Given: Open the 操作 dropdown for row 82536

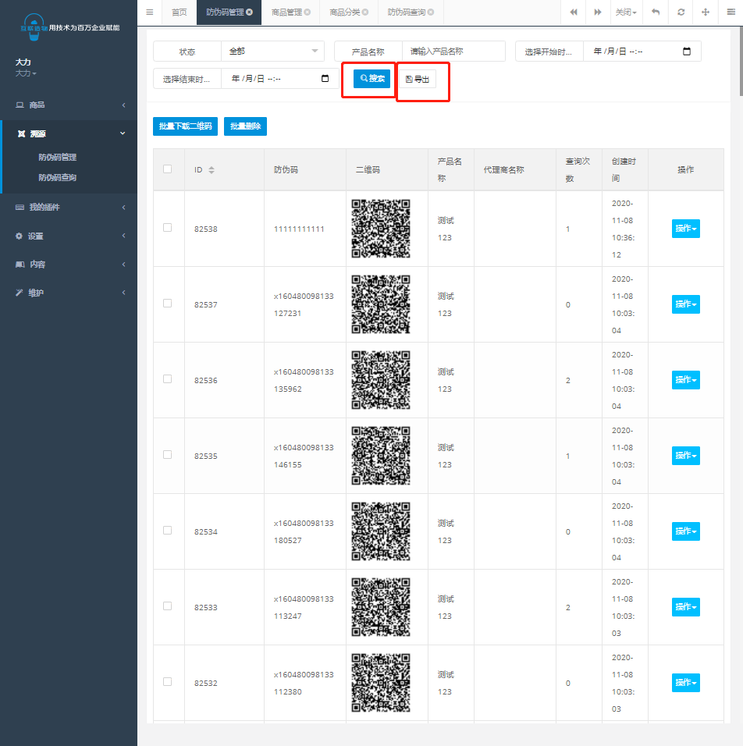Looking at the screenshot, I should click(685, 380).
